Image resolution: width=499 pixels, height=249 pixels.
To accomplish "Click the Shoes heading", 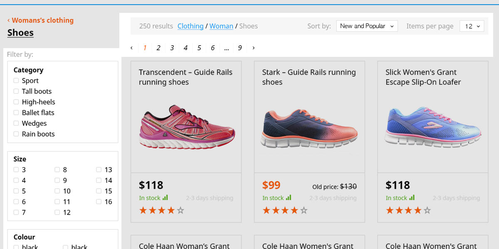I will click(20, 33).
